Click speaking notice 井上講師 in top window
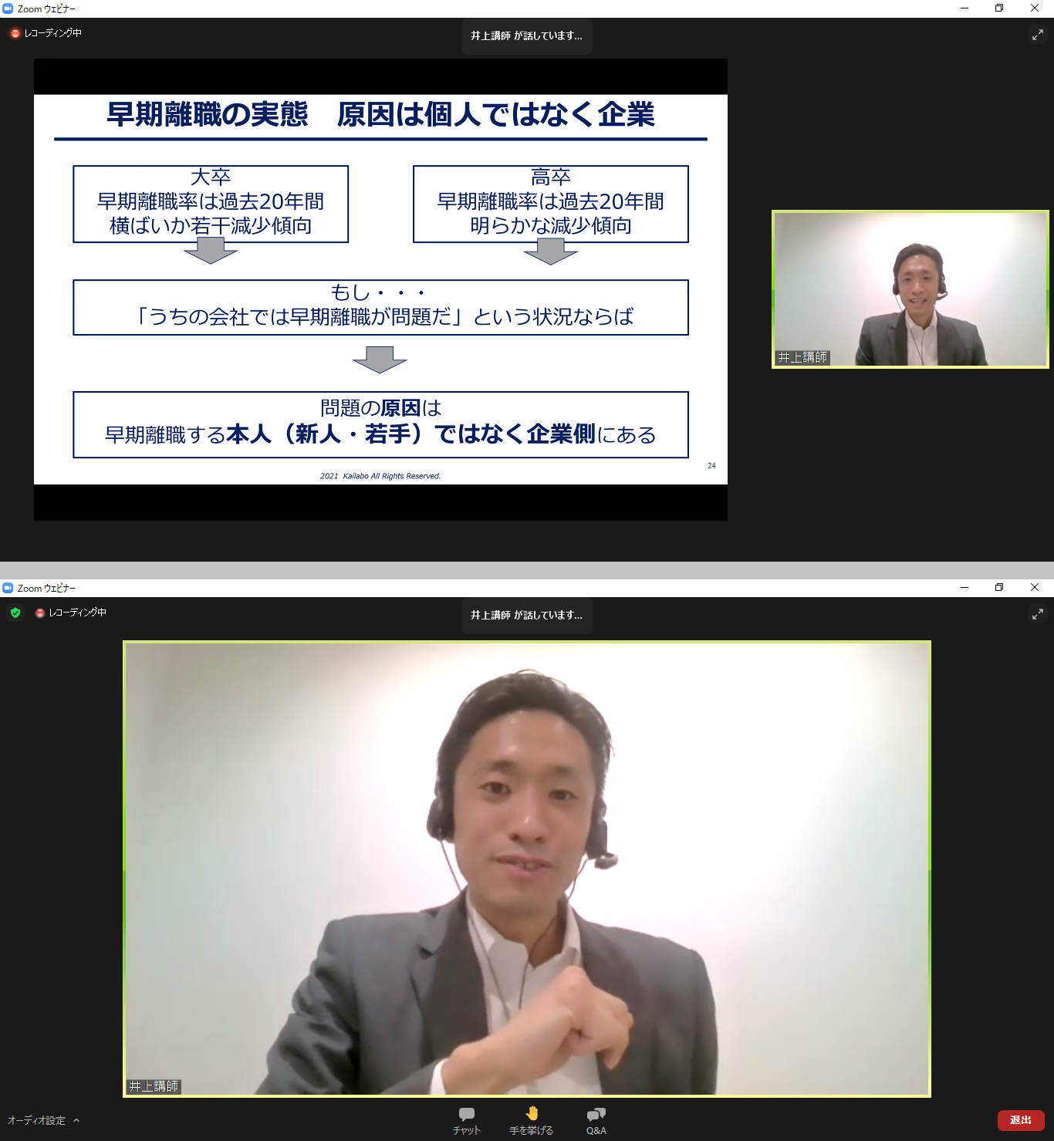Image resolution: width=1054 pixels, height=1141 pixels. 527,36
